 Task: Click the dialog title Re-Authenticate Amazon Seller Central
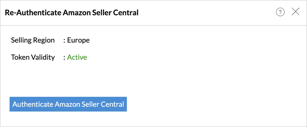point(72,12)
